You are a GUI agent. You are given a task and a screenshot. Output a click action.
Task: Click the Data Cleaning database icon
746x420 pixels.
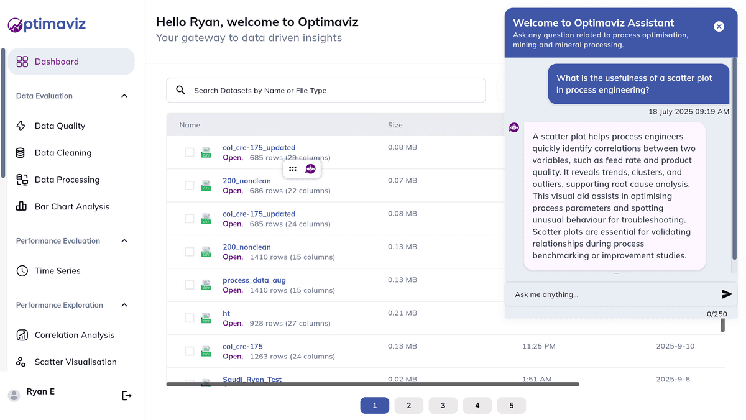point(21,153)
